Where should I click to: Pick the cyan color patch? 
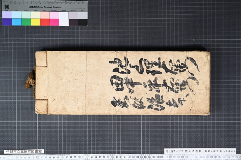pos(17,22)
